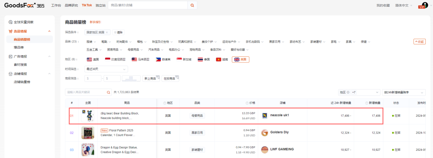Click 收起 to collapse category filters
Screen dimensions: 433x158
tap(419, 42)
